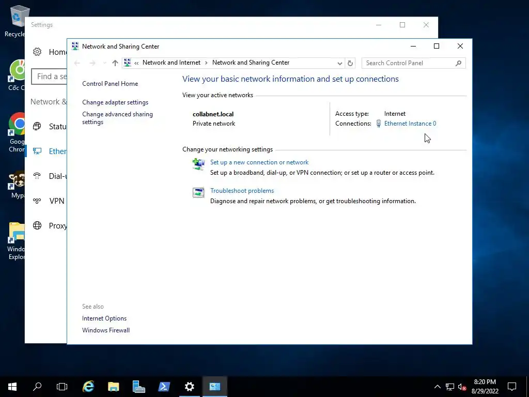Click the search magnifier icon in Control Panel
529x397 pixels.
(458, 63)
